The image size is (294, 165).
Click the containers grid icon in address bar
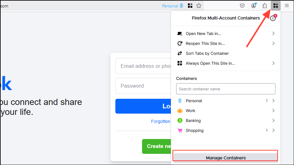[190, 6]
